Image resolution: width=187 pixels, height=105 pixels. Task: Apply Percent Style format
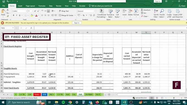click(84, 15)
